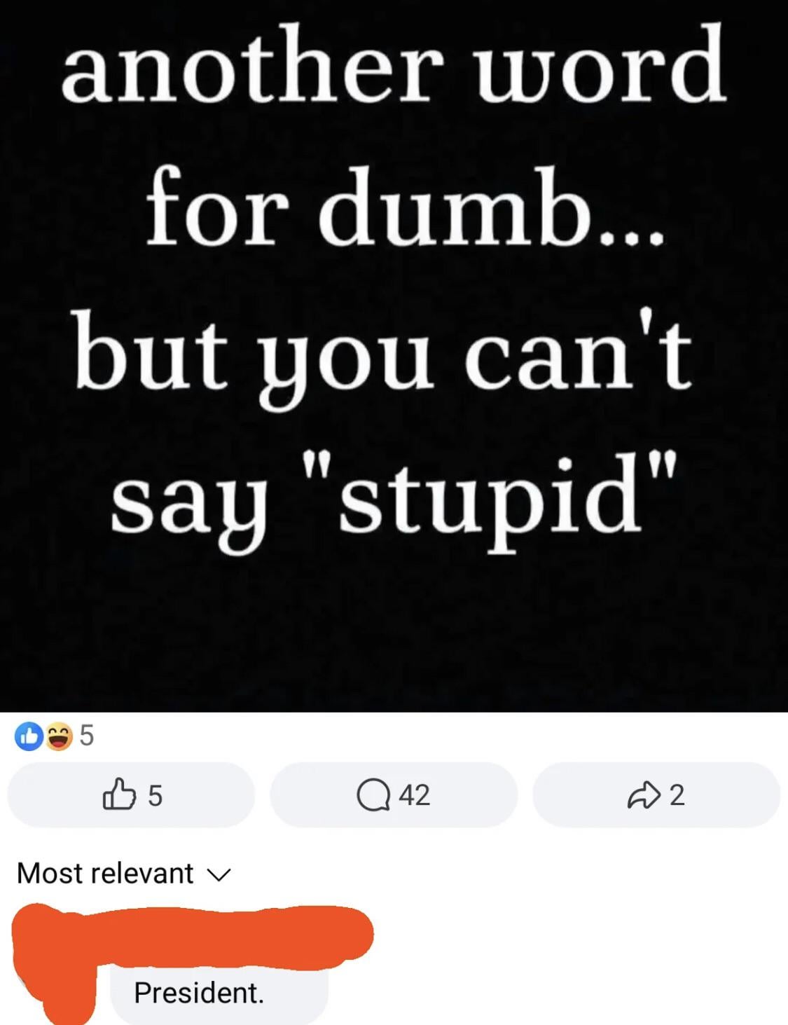The image size is (788, 1025).
Task: Click the "for dumb..." line in image
Action: point(405,207)
